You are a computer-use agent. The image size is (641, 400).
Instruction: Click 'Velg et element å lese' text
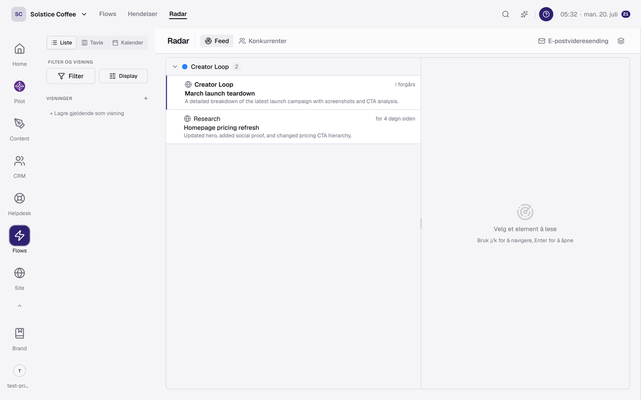[525, 229]
